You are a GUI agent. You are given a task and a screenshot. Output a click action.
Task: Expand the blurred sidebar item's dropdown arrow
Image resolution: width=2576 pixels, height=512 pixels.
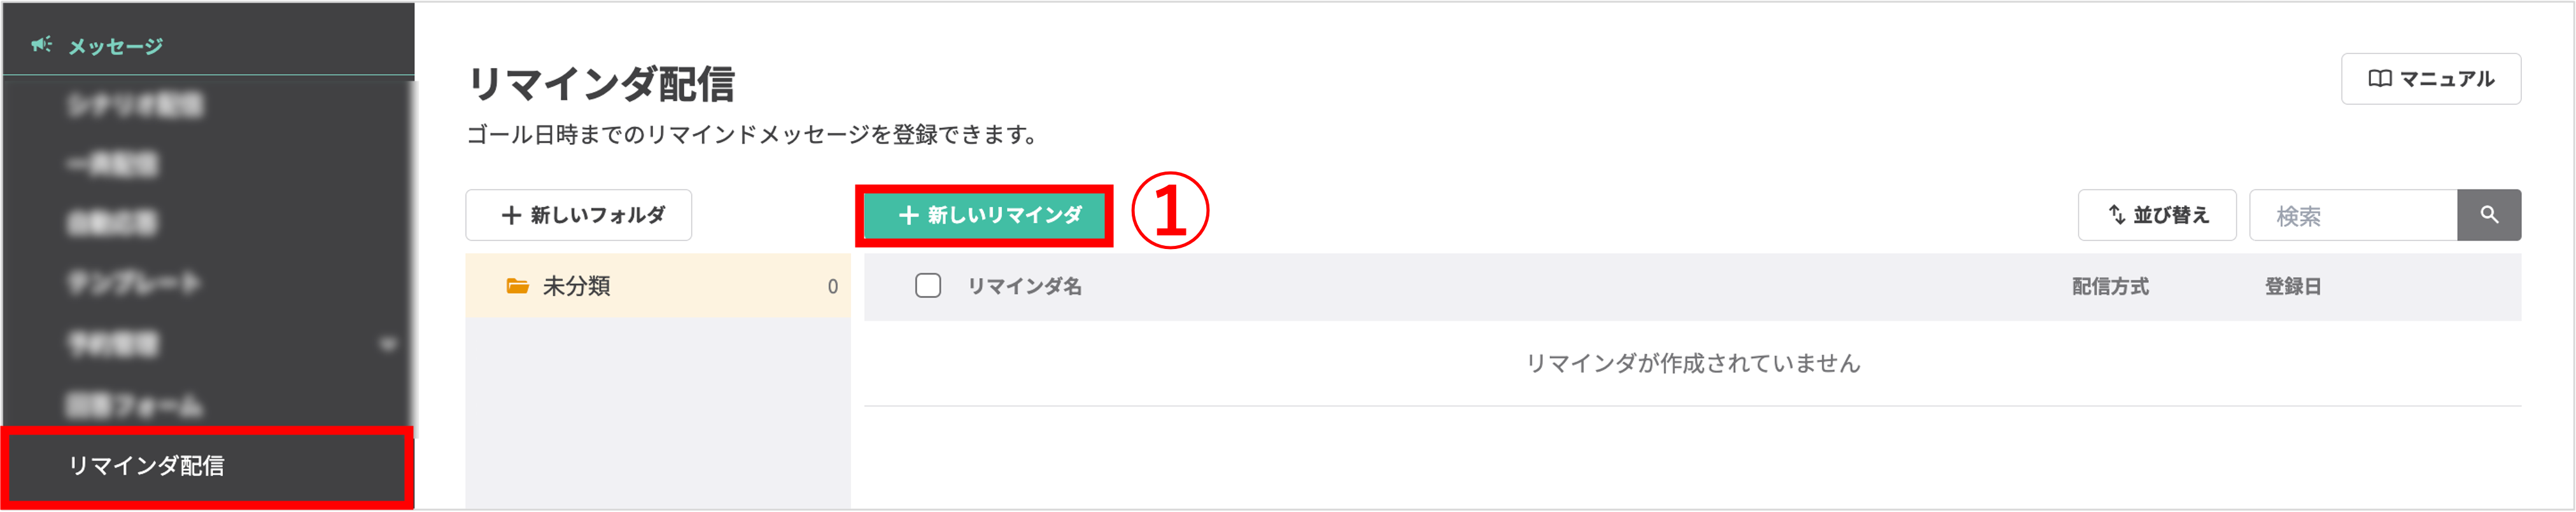tap(388, 344)
